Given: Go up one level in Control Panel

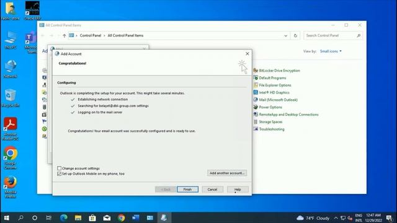Looking at the screenshot, I should point(64,36).
